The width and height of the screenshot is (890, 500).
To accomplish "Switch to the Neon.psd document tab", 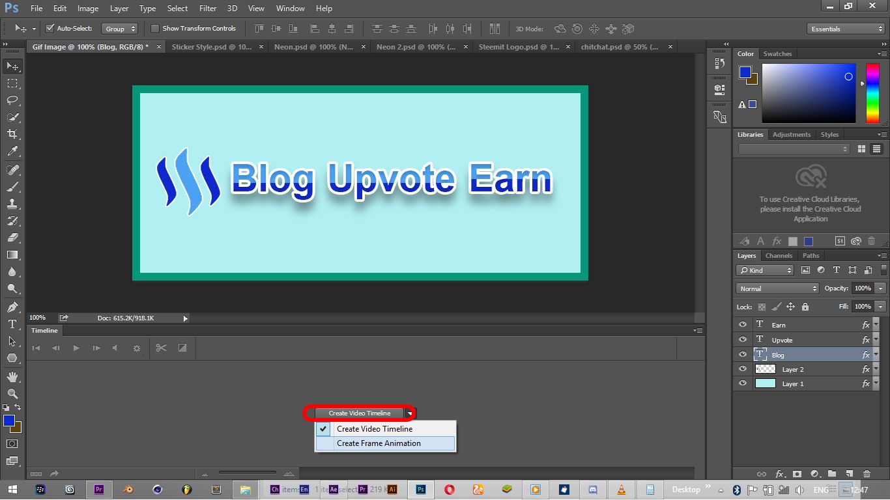I will pyautogui.click(x=313, y=47).
